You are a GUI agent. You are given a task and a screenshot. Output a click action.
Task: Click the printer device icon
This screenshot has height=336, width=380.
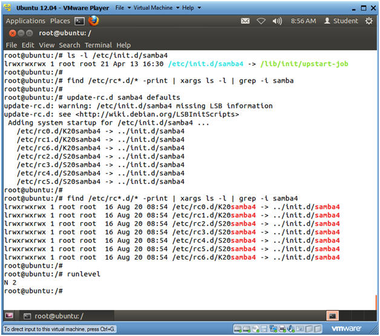coord(282,329)
